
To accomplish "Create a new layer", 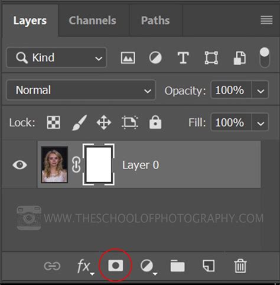I will click(209, 265).
